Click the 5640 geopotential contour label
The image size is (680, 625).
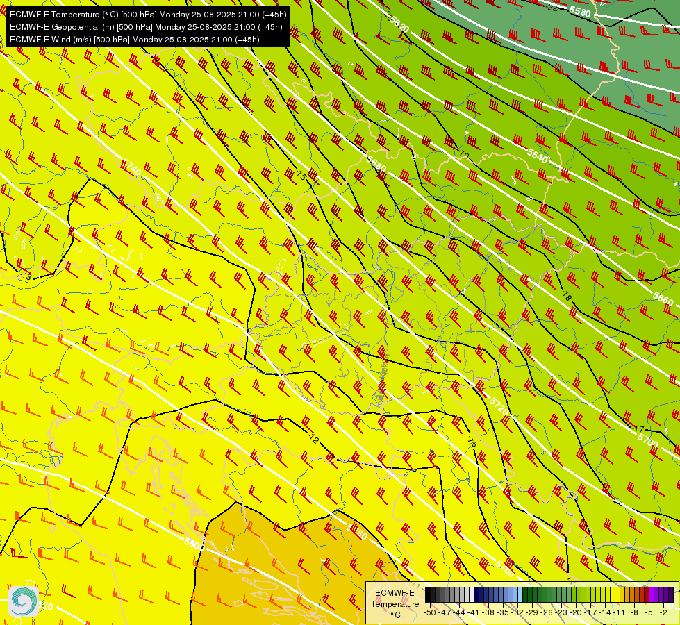point(538,156)
